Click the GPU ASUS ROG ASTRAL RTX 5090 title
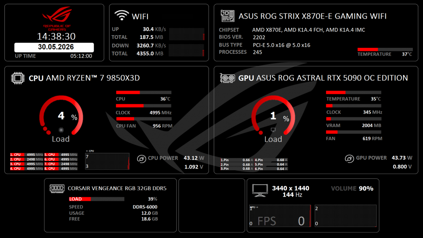Screen dimensions: 423x238 [x=323, y=78]
